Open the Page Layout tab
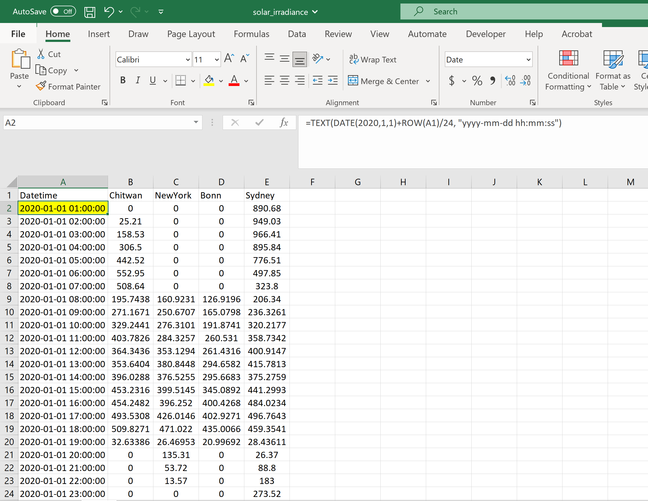 click(191, 34)
